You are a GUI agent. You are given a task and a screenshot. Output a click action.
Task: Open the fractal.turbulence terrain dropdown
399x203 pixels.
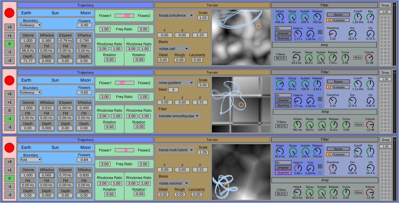point(176,16)
